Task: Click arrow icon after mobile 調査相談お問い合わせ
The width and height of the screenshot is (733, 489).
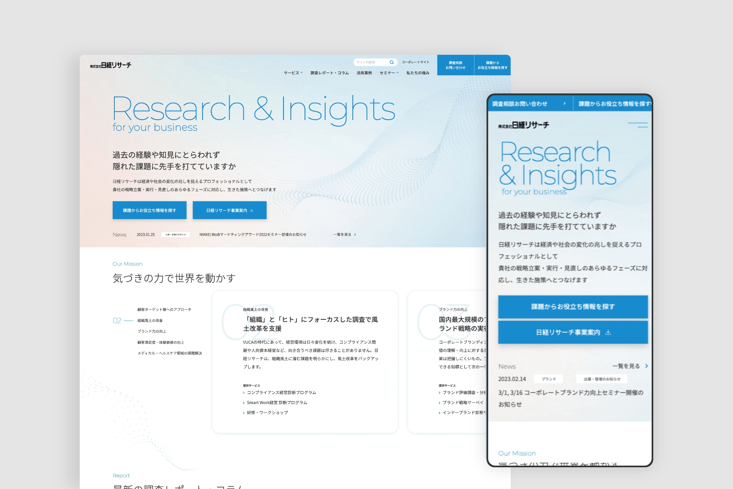Action: click(564, 104)
